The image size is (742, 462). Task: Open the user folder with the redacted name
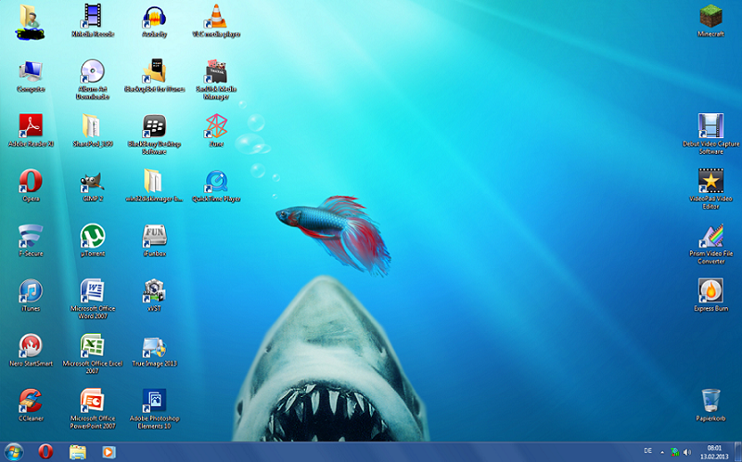click(x=31, y=21)
